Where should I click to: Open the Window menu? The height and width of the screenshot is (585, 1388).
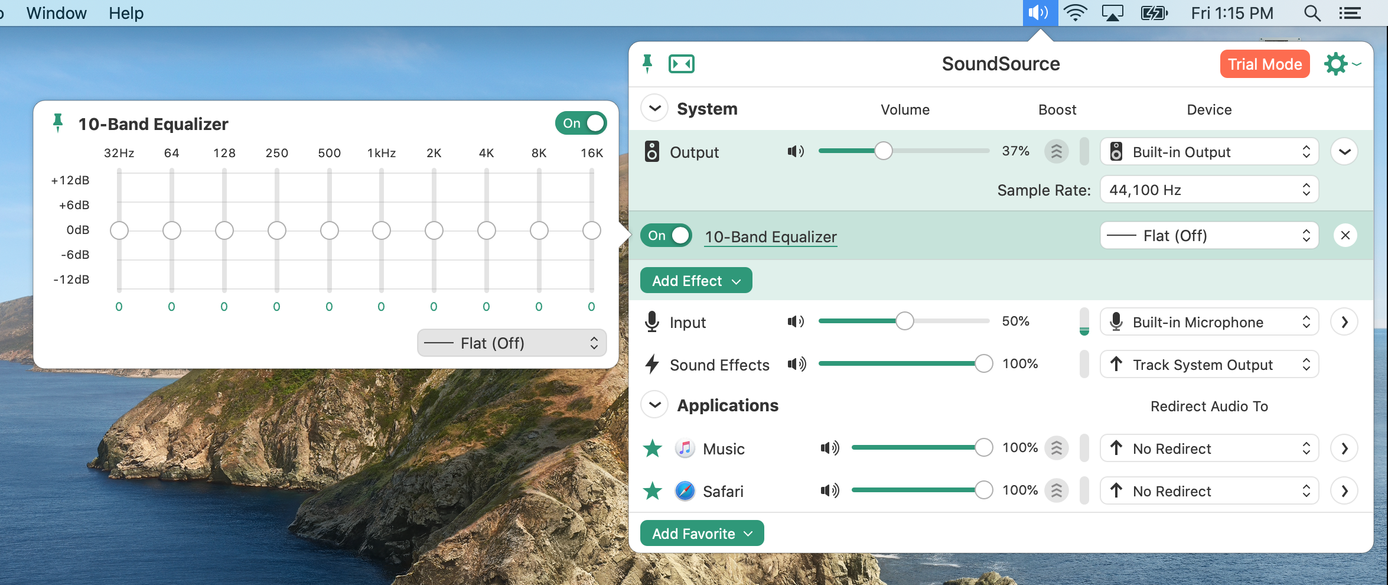pyautogui.click(x=56, y=13)
